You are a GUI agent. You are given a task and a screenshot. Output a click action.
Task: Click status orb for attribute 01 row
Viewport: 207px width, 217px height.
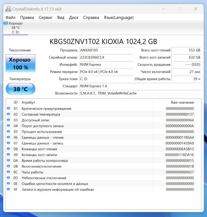point(8,108)
